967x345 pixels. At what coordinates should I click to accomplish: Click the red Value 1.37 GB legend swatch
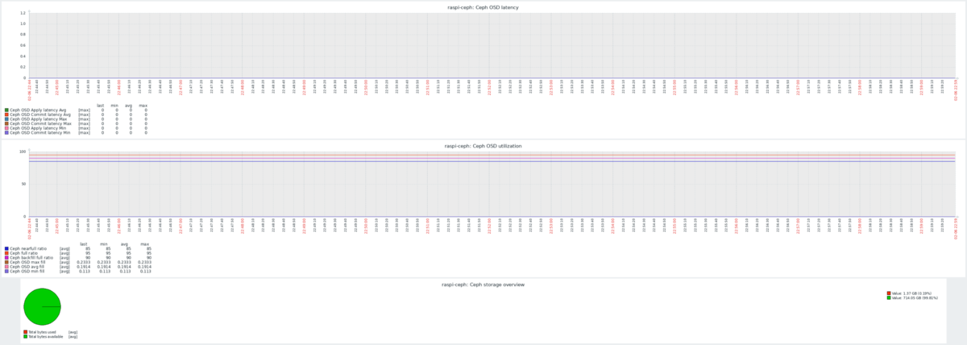(889, 293)
